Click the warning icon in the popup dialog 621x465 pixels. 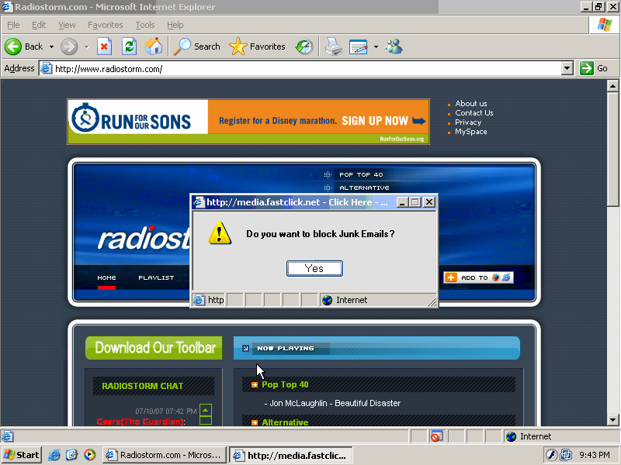pos(220,233)
